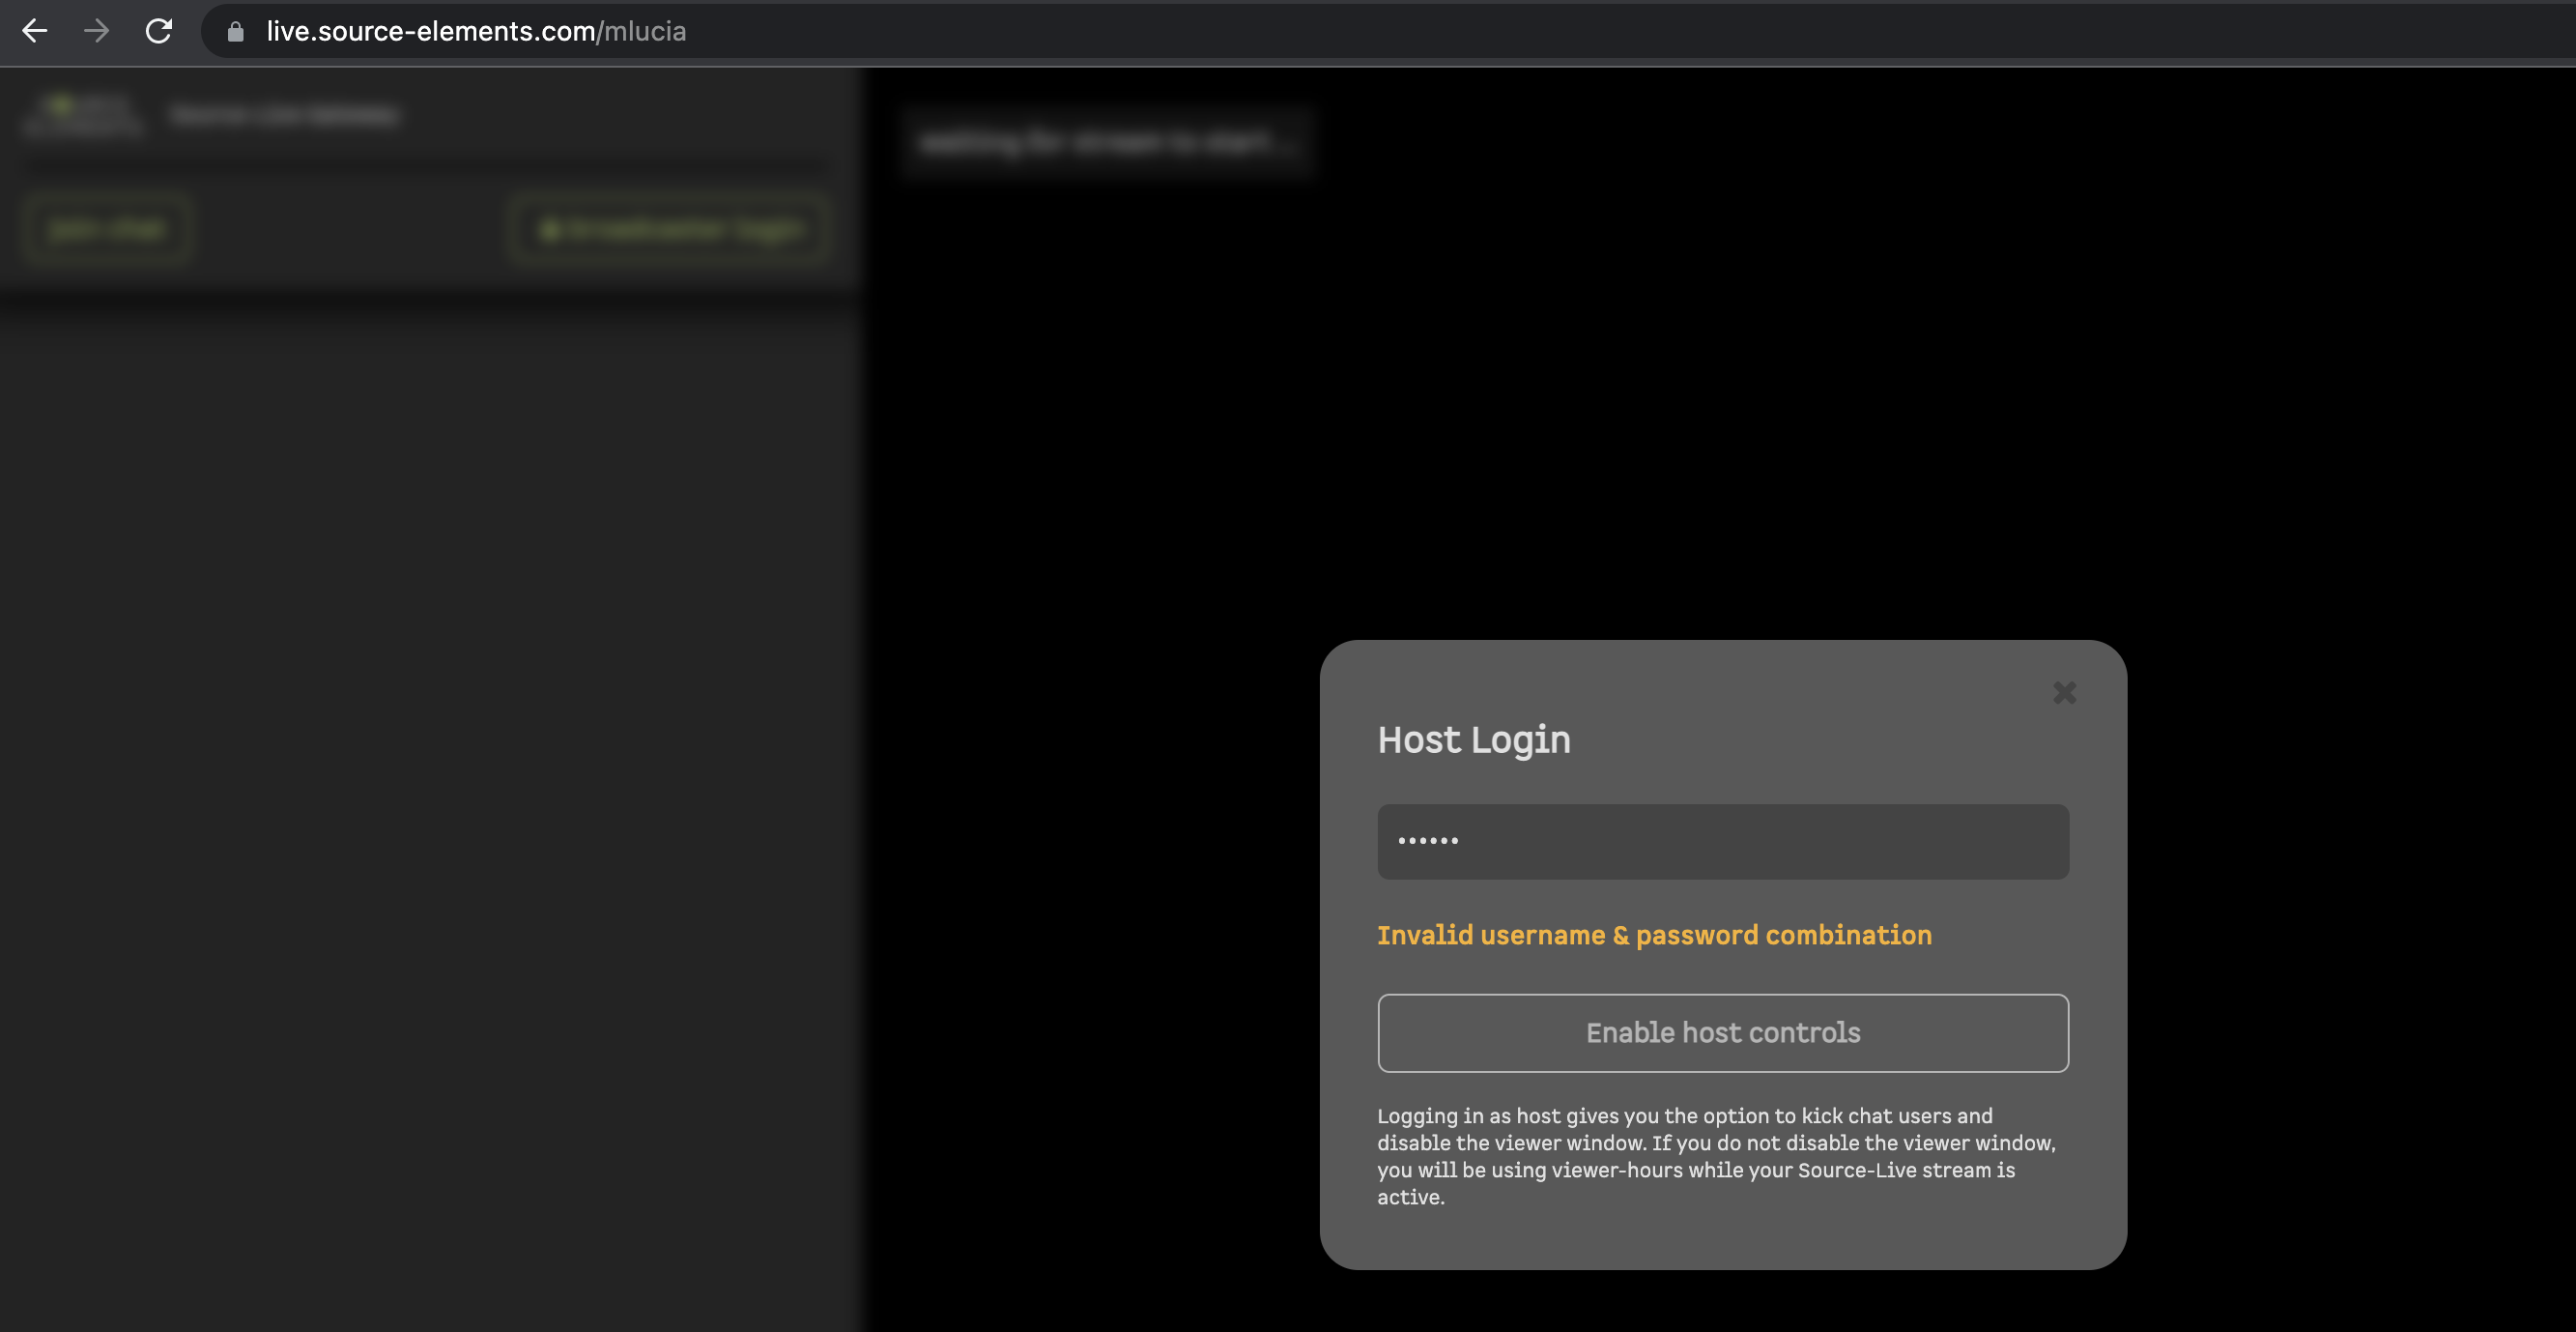The height and width of the screenshot is (1332, 2576).
Task: Click the Invalid username & password message
Action: [x=1653, y=935]
